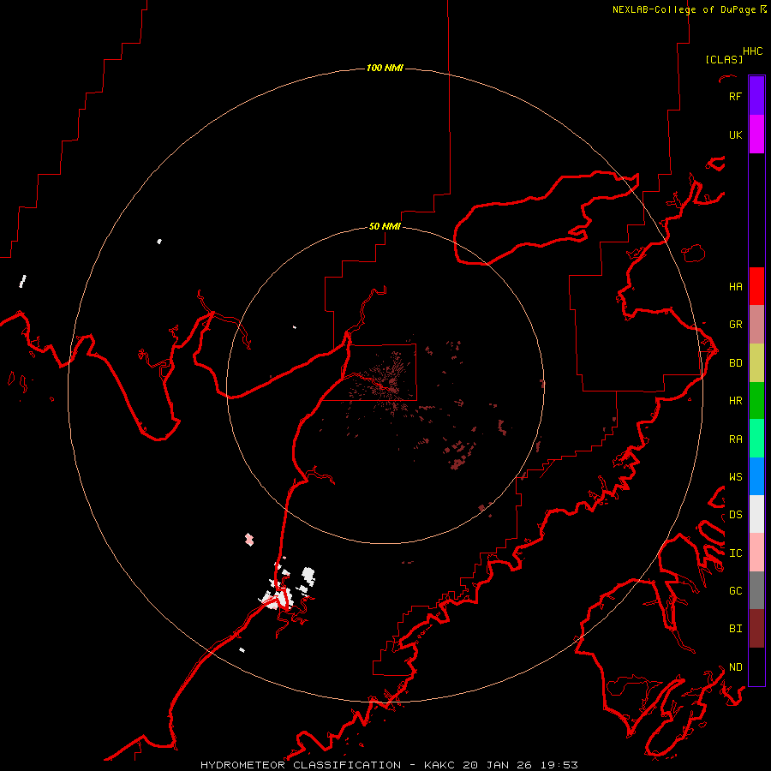Image resolution: width=771 pixels, height=771 pixels.
Task: Click the UK magenta legend swatch
Action: pyautogui.click(x=756, y=134)
